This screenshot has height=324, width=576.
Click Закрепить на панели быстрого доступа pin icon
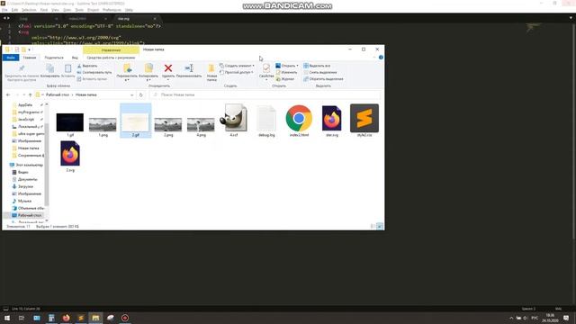click(22, 68)
